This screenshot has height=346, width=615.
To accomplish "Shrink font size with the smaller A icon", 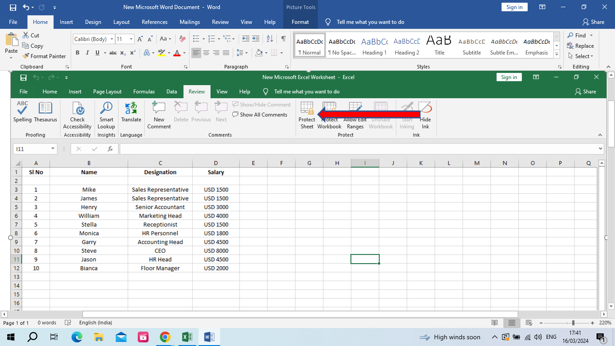I will 150,39.
